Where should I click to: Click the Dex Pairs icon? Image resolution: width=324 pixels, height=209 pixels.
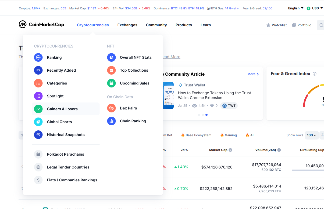click(x=111, y=108)
